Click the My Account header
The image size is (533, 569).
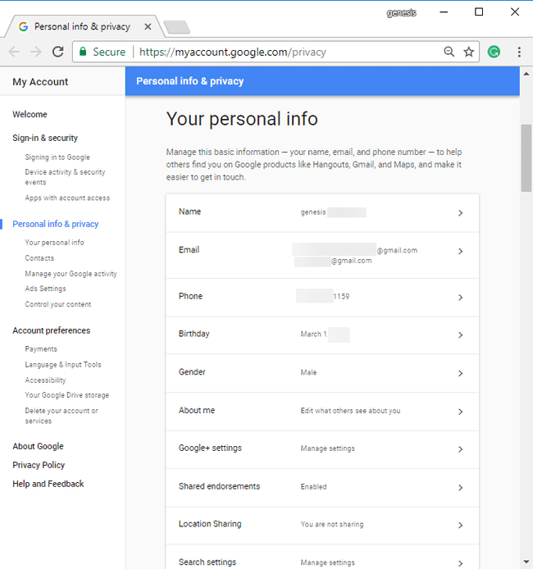coord(40,82)
